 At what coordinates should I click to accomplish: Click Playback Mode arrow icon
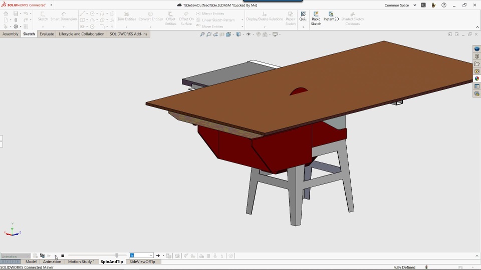(x=158, y=255)
